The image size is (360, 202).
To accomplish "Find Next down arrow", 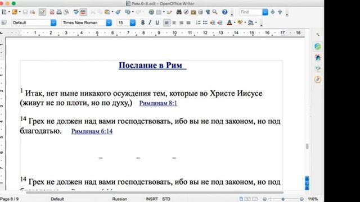I will pos(272,12).
